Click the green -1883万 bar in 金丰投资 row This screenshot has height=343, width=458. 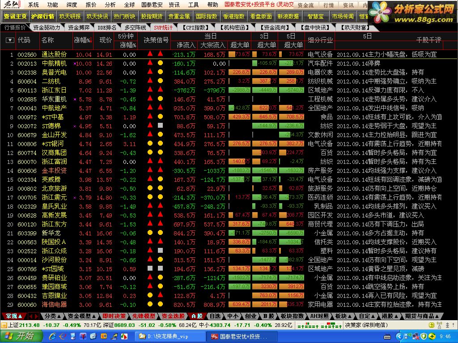pyautogui.click(x=240, y=170)
